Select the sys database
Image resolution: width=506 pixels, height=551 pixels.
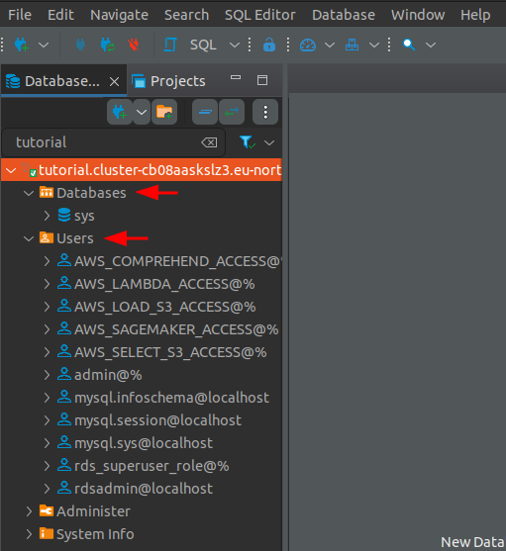(84, 216)
